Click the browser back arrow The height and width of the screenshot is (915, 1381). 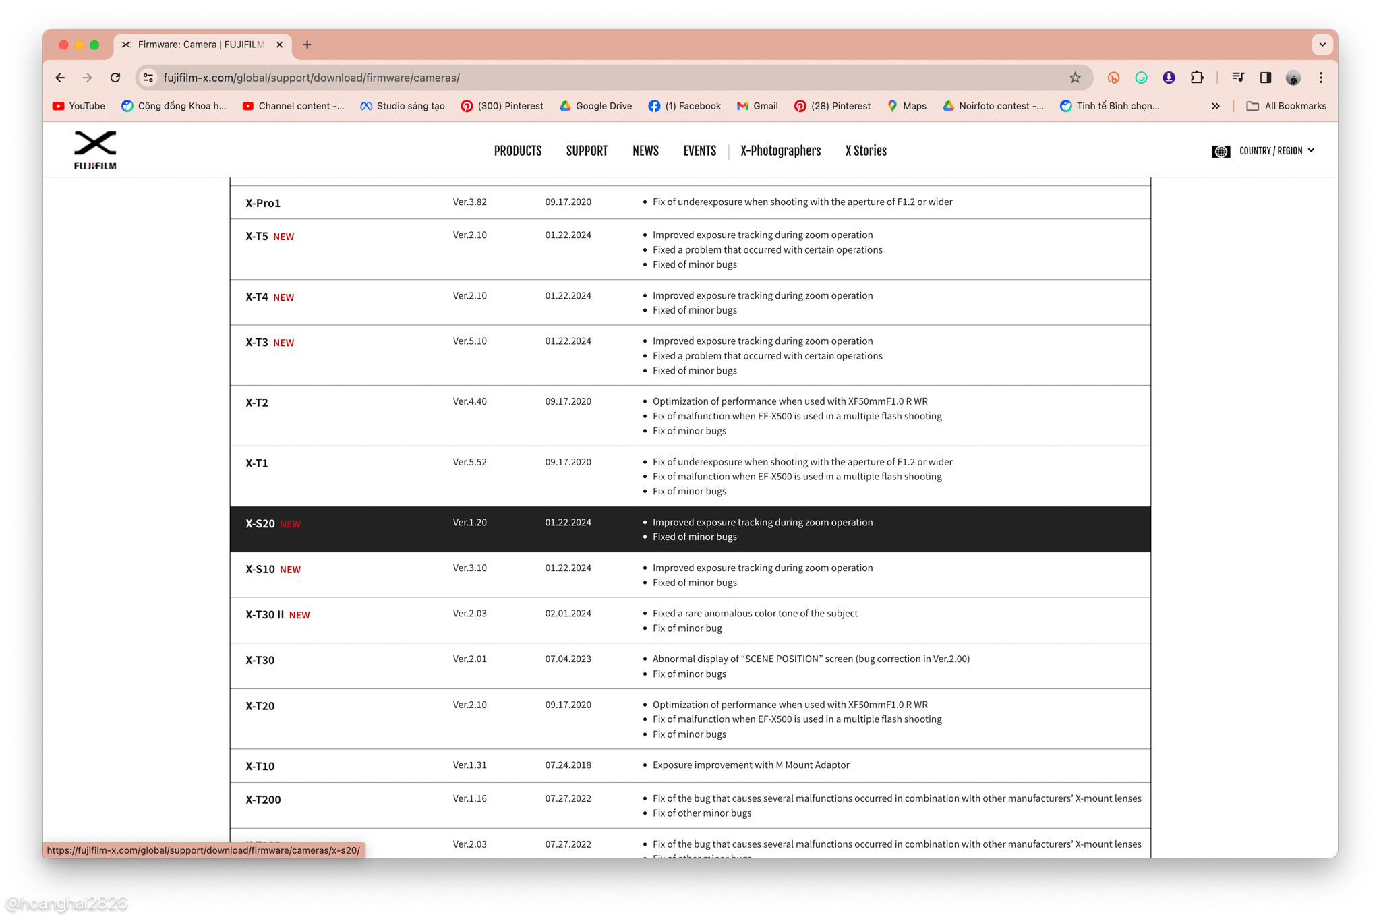pyautogui.click(x=60, y=78)
